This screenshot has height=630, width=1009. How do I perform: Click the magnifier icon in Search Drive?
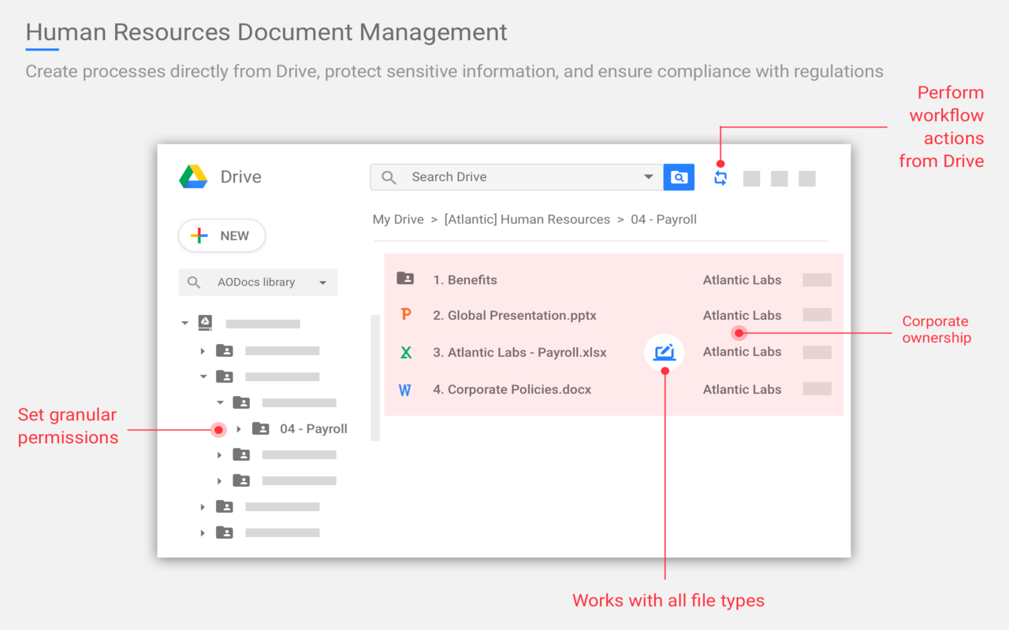(389, 177)
